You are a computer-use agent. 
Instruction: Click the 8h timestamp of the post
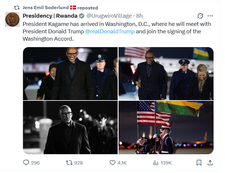(x=139, y=16)
